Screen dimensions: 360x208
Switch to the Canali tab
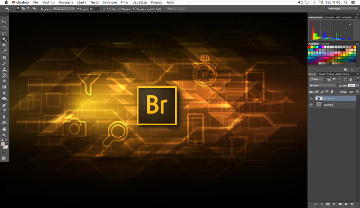point(322,74)
